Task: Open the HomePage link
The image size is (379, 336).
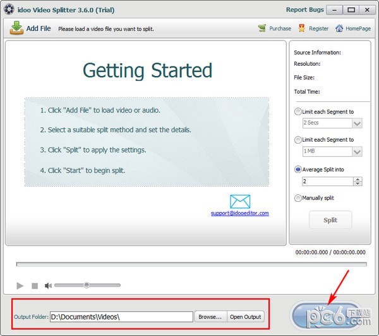Action: pyautogui.click(x=358, y=28)
